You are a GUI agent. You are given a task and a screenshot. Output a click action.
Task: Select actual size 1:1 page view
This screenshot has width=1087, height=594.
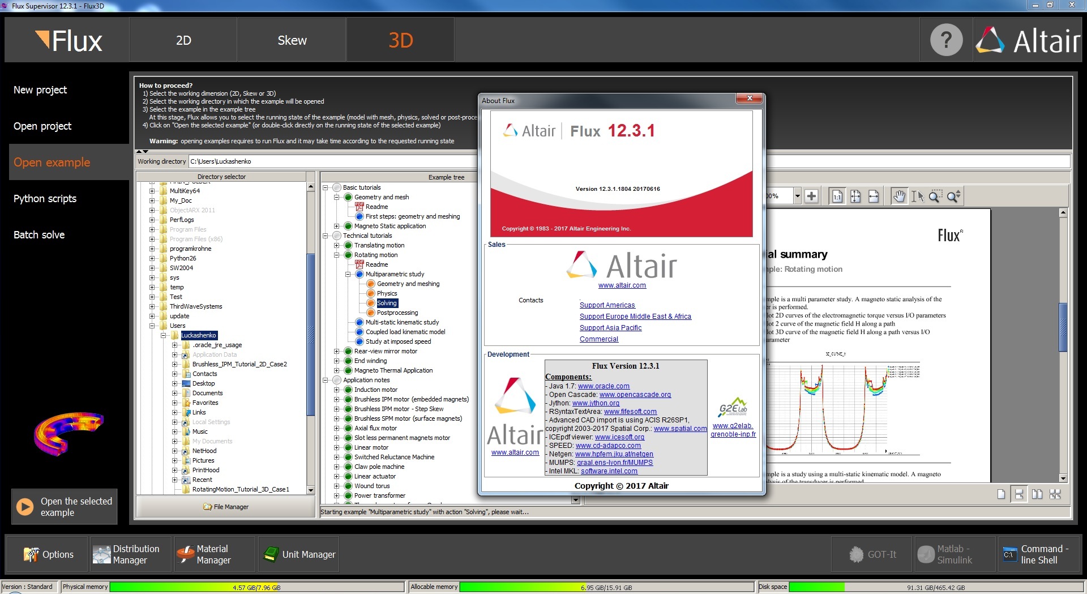[837, 196]
